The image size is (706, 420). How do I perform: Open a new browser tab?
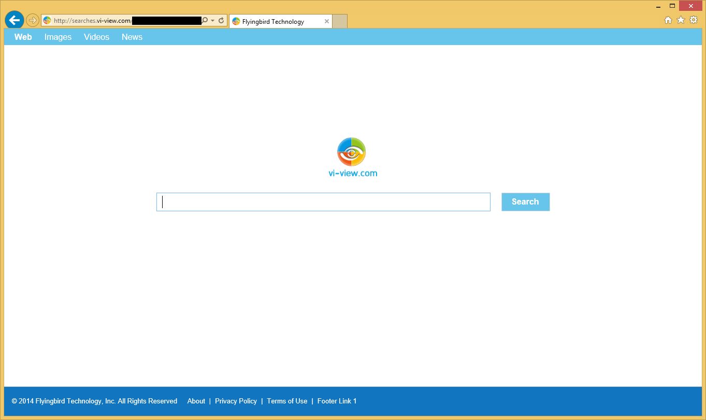pyautogui.click(x=339, y=21)
